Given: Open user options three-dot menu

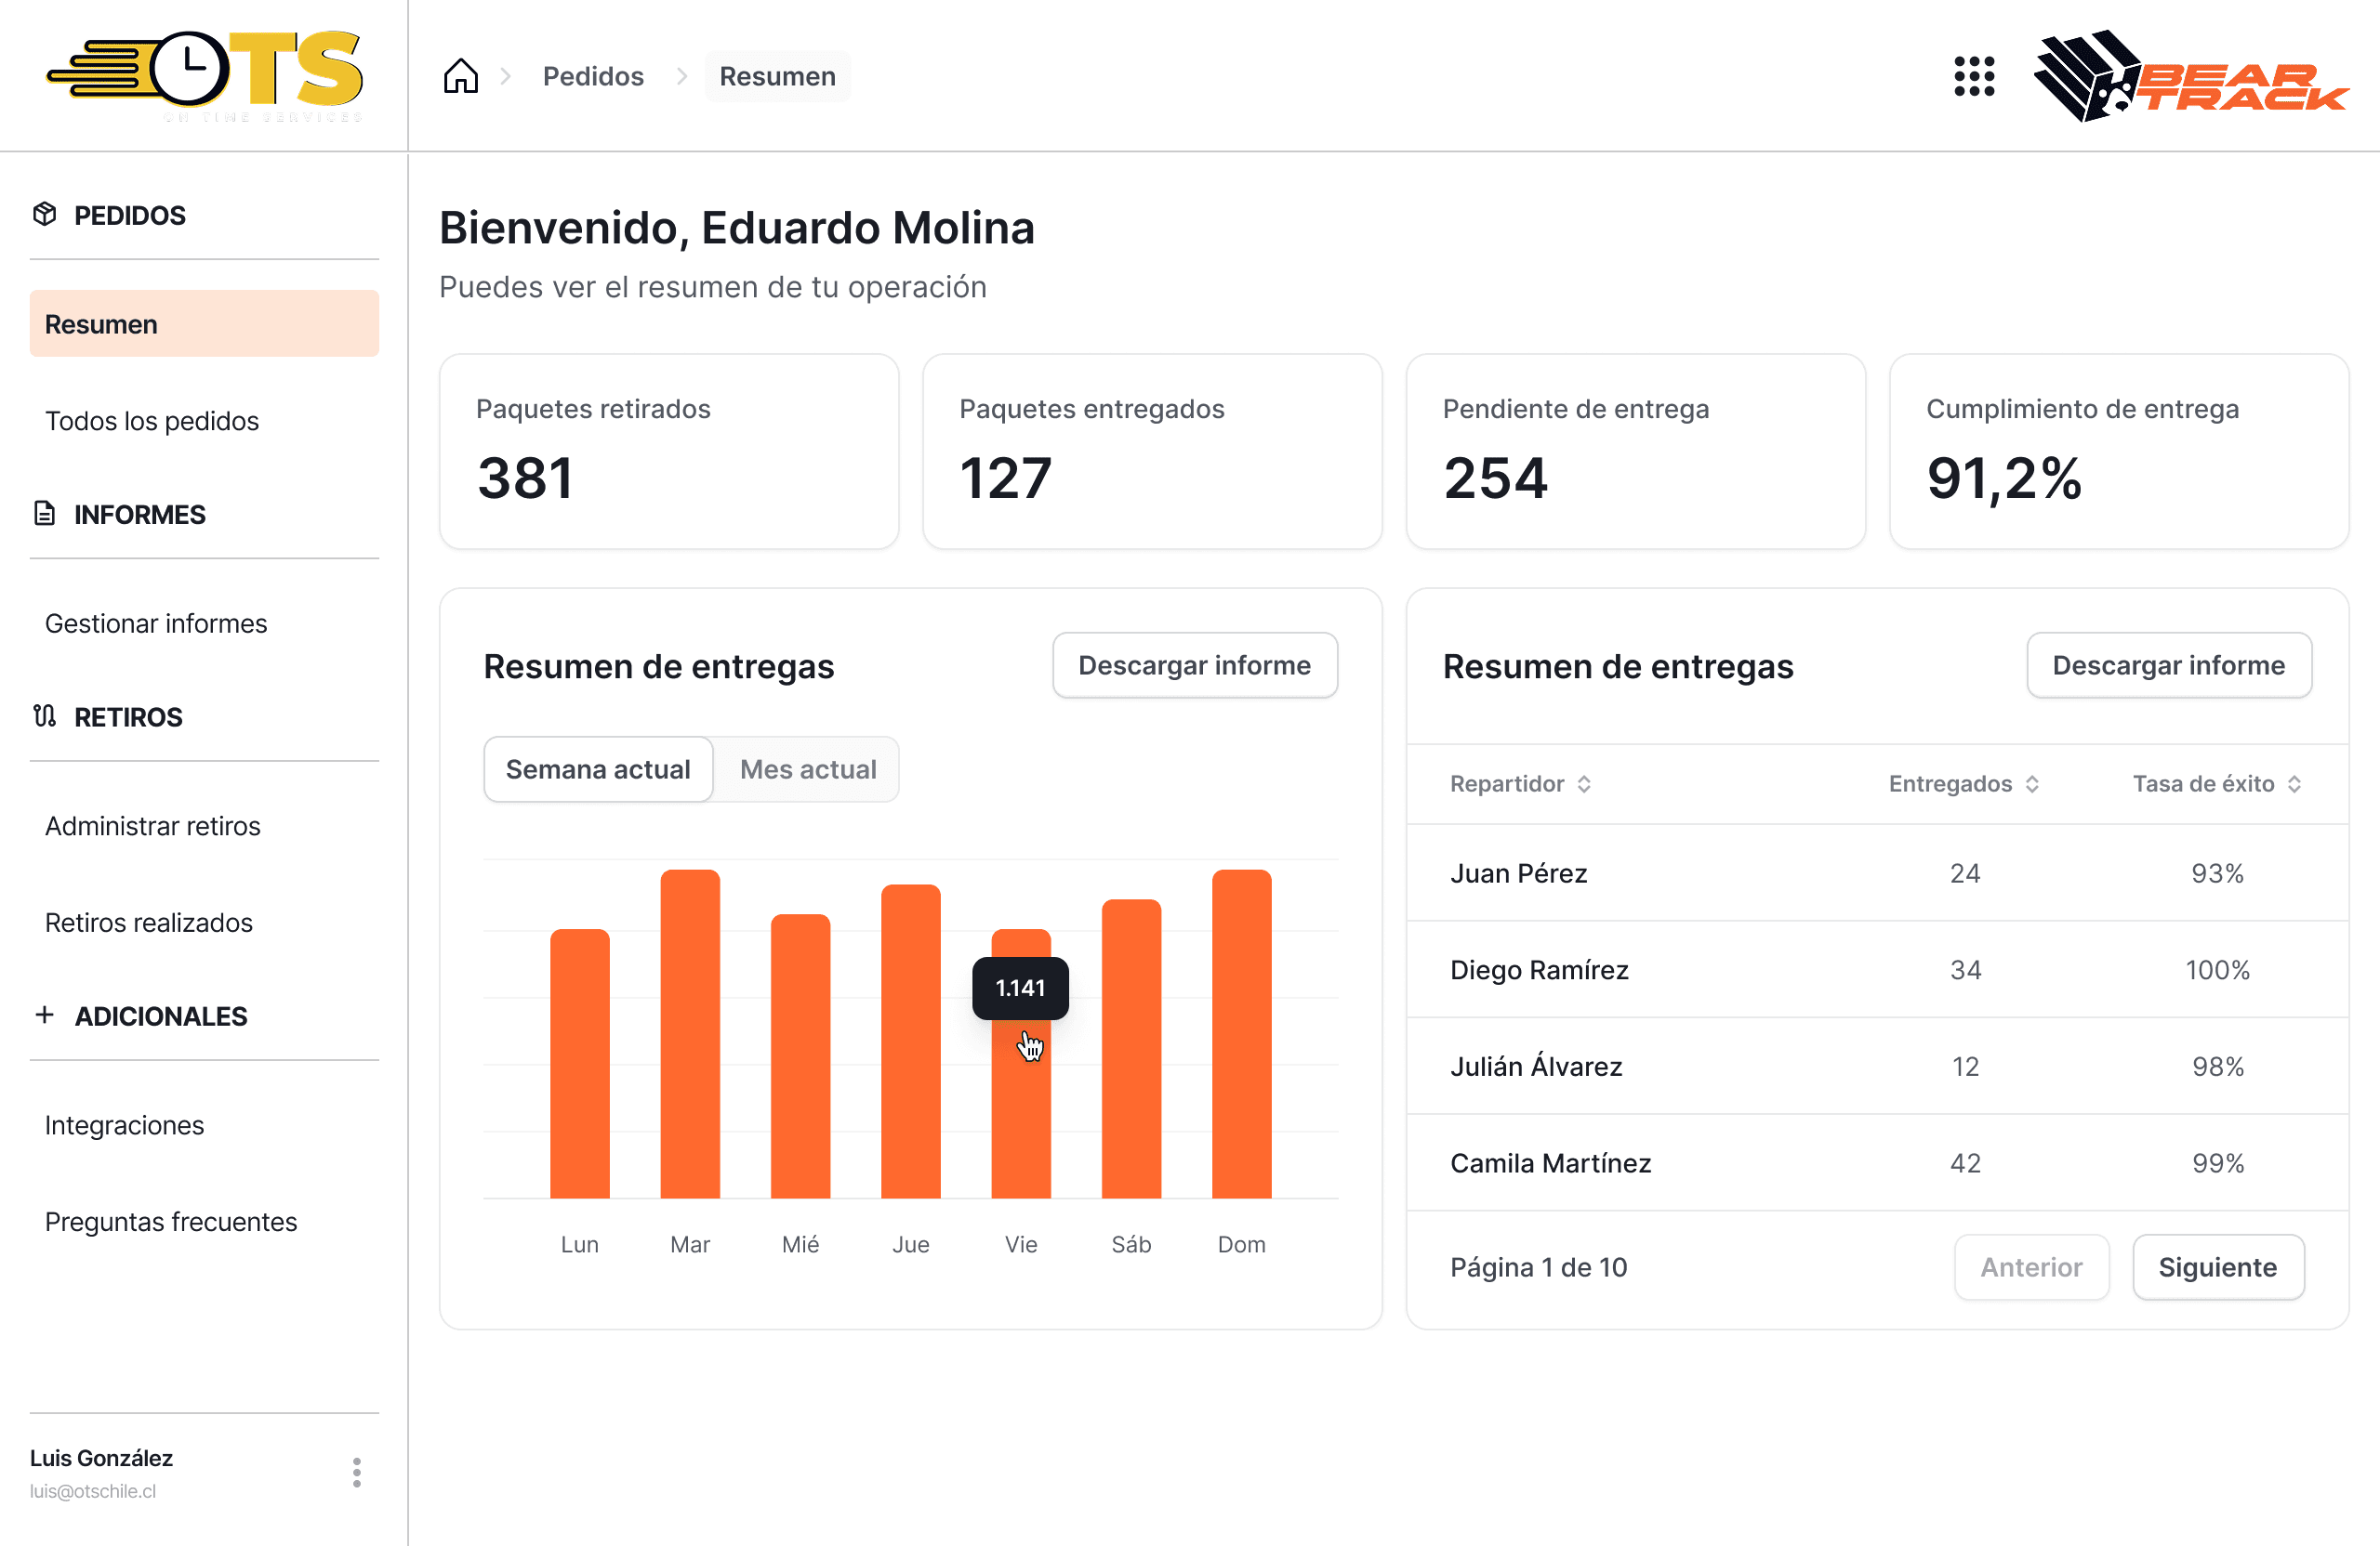Looking at the screenshot, I should [357, 1472].
